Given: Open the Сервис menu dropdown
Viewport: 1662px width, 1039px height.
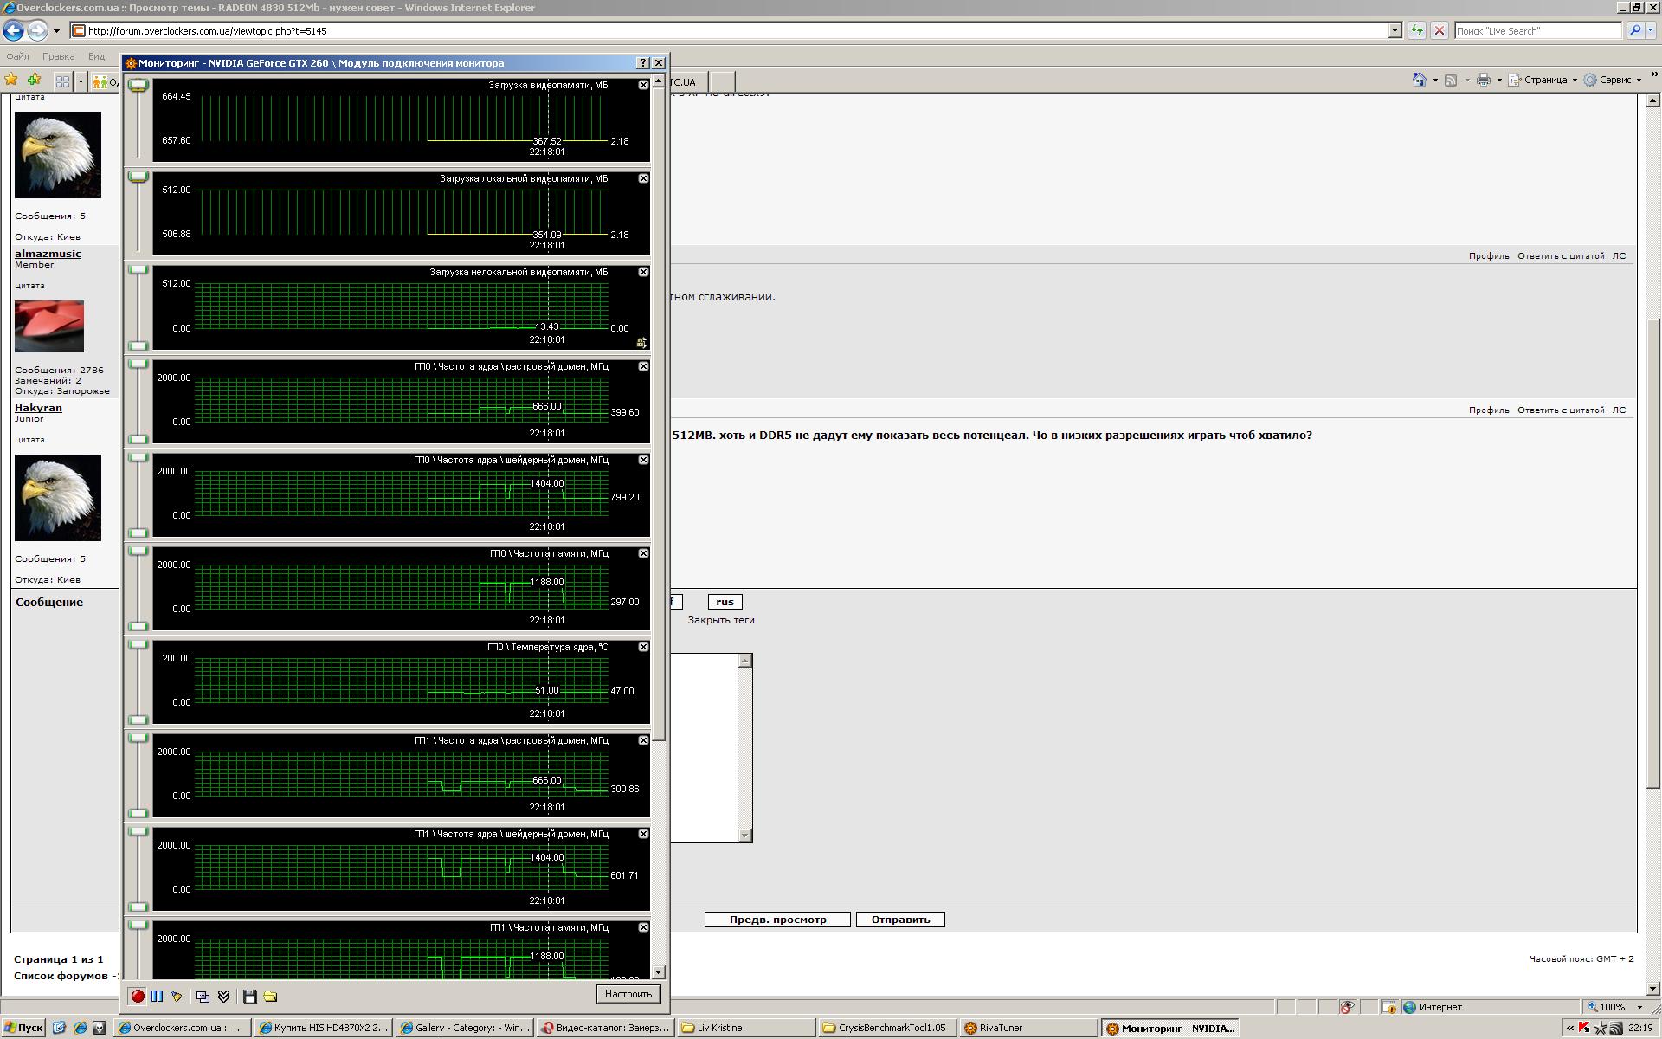Looking at the screenshot, I should pyautogui.click(x=1613, y=80).
